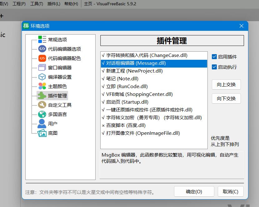Uncheck the Run at Startup (启动执行) checkbox
Viewport: 259px width, 207px height.
pos(214,67)
